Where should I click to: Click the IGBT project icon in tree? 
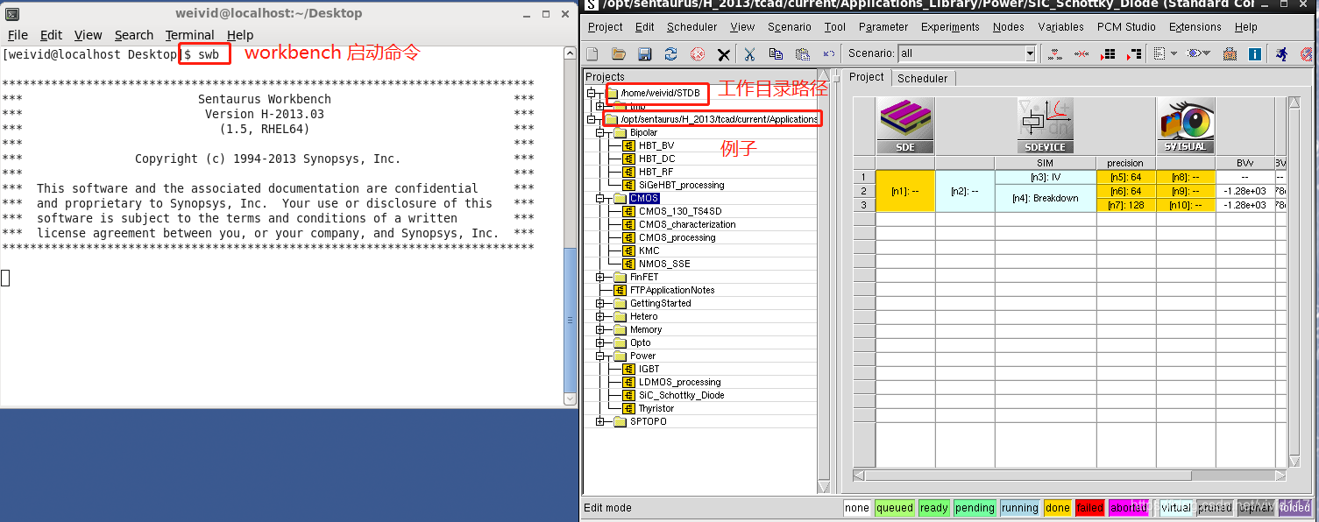(628, 369)
